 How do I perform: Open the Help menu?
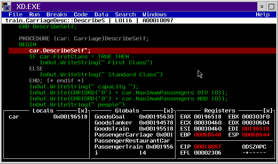(263, 15)
